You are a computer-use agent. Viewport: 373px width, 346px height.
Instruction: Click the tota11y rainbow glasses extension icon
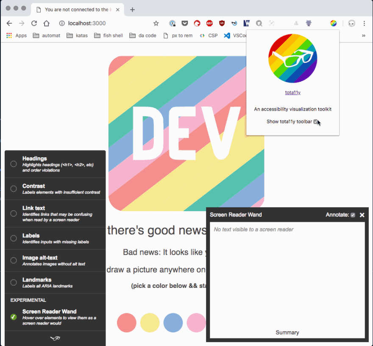pyautogui.click(x=334, y=24)
